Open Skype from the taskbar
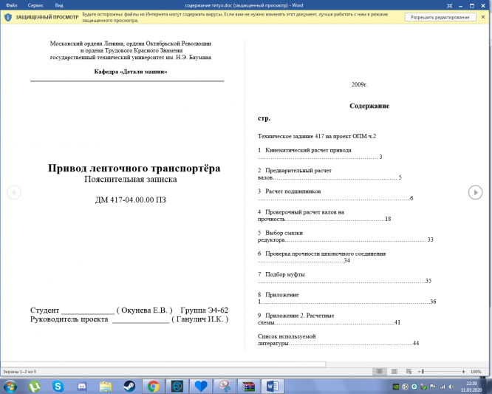This screenshot has width=492, height=394. click(58, 386)
